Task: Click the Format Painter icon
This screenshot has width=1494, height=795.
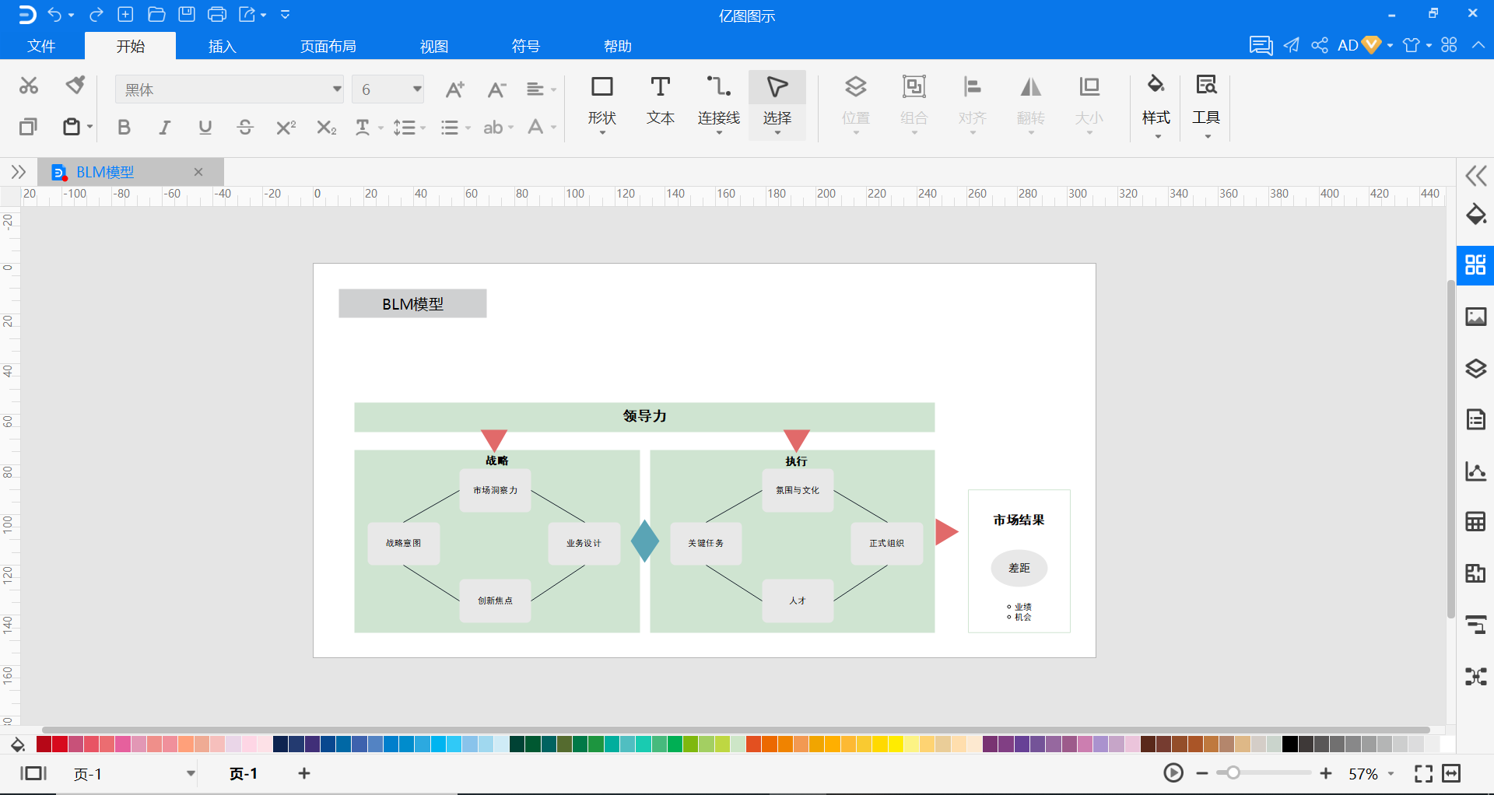Action: (x=75, y=85)
